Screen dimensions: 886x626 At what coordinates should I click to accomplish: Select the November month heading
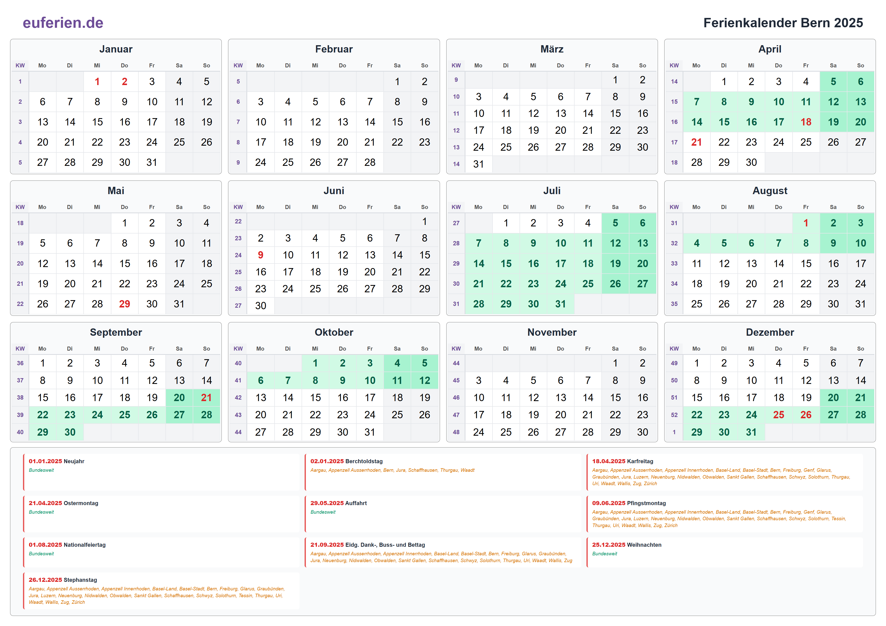coord(552,332)
